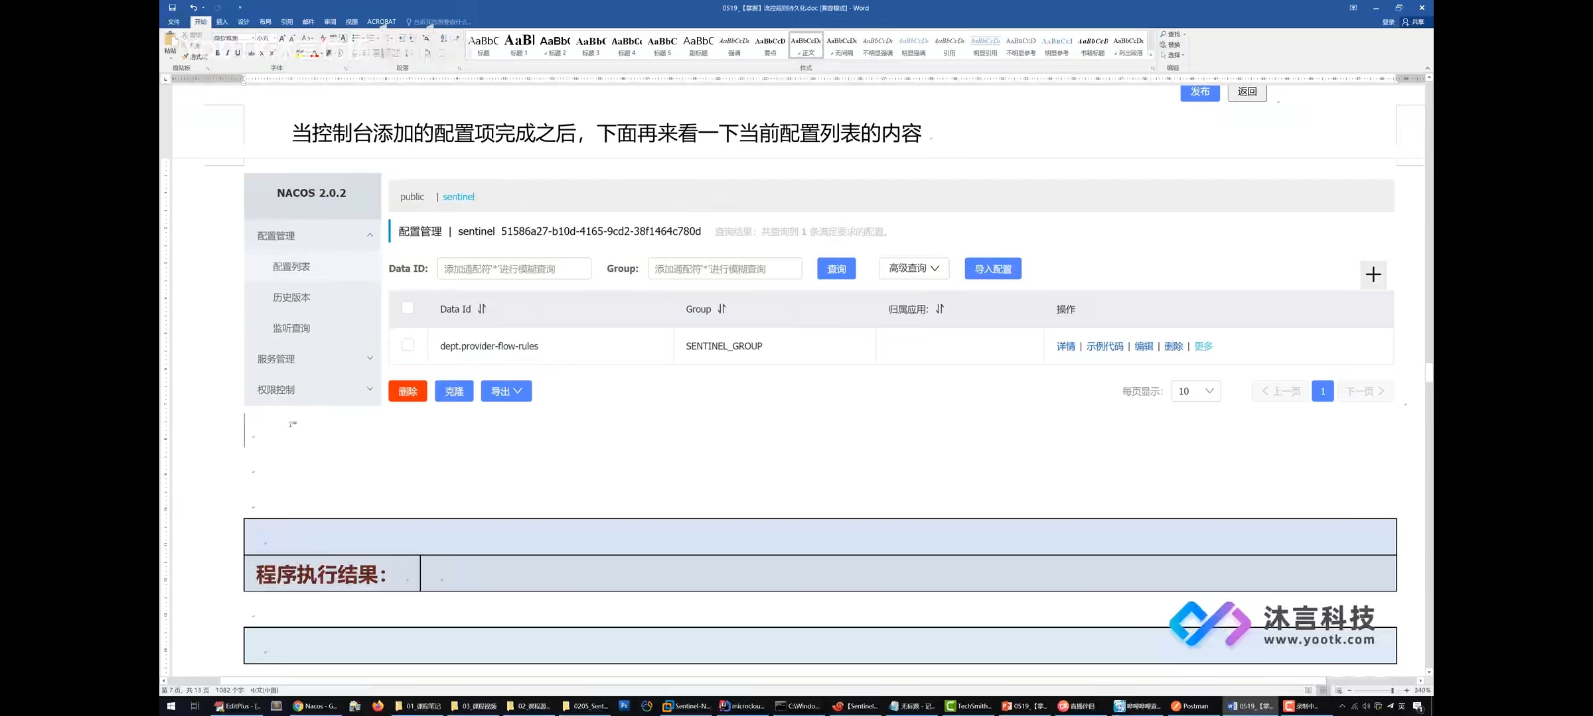Open the Font dialog launcher
This screenshot has height=716, width=1593.
pyautogui.click(x=345, y=68)
